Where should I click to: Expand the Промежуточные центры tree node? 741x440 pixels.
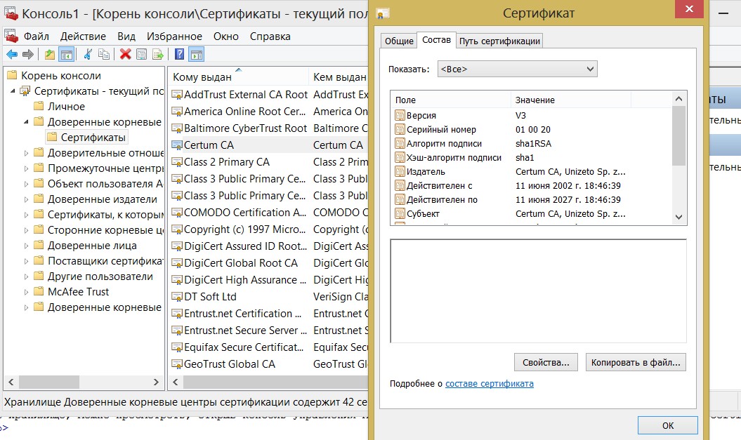26,168
